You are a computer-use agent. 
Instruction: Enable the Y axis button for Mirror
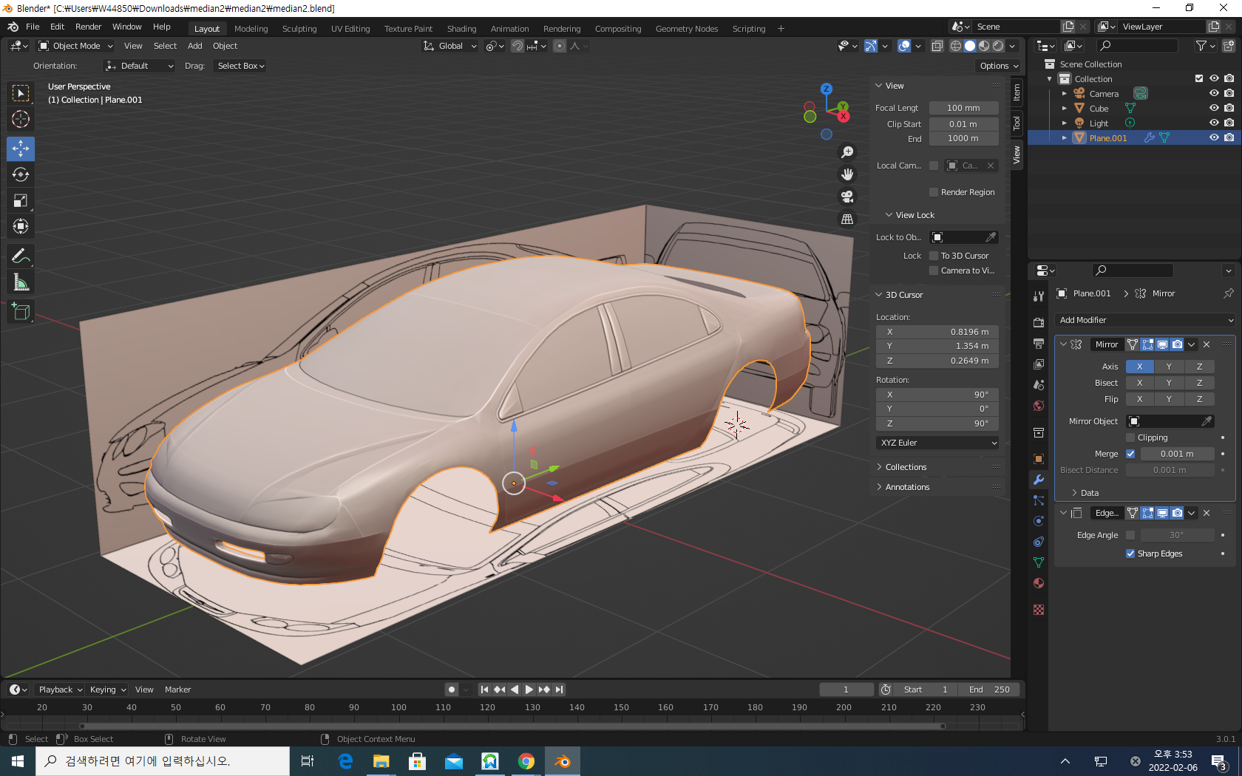[1169, 367]
